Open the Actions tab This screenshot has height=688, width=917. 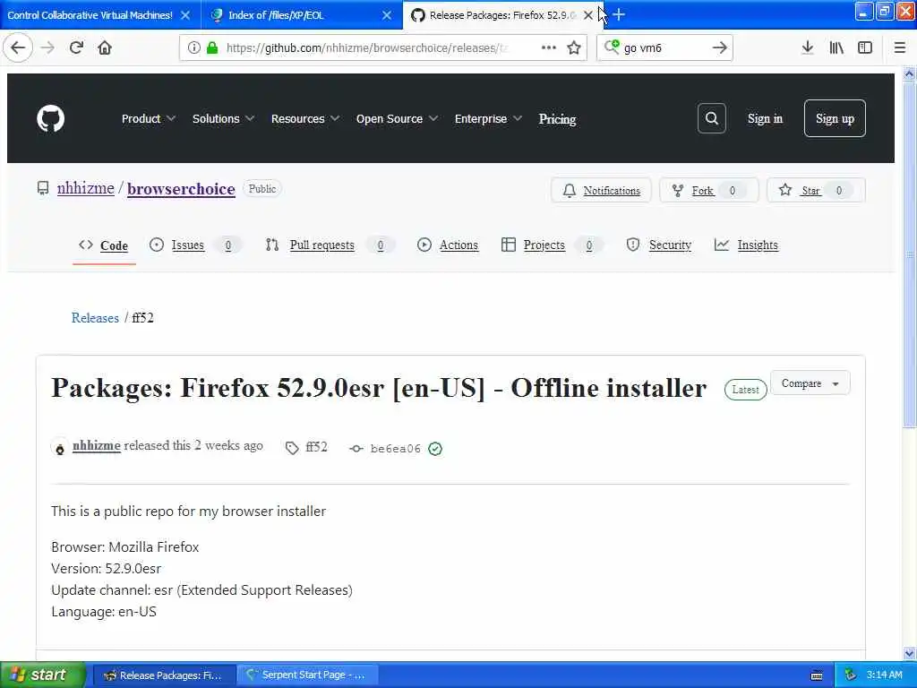448,245
